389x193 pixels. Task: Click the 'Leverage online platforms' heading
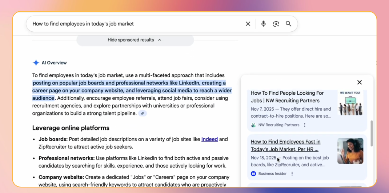pos(71,128)
